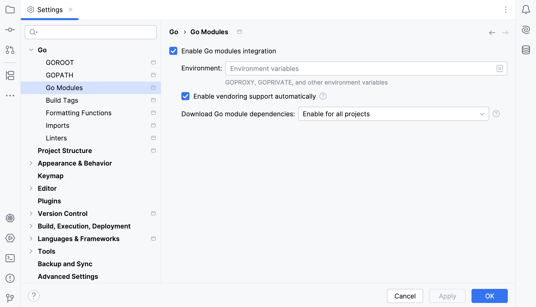This screenshot has width=536, height=307.
Task: Open the Structure tool window
Action: 10,76
